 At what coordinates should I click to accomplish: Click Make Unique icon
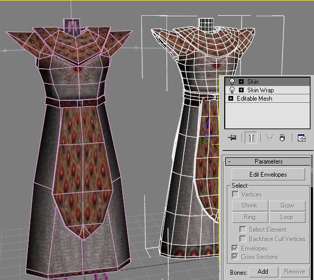click(x=269, y=138)
